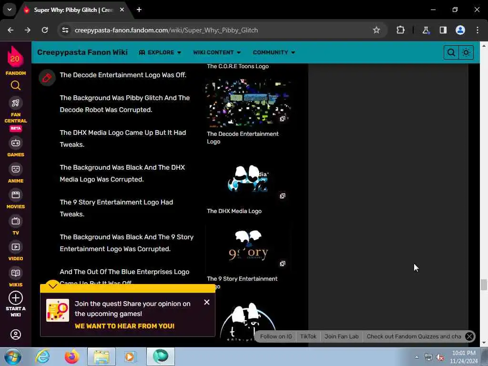Go forward in browser history
This screenshot has width=488, height=366.
tap(28, 30)
